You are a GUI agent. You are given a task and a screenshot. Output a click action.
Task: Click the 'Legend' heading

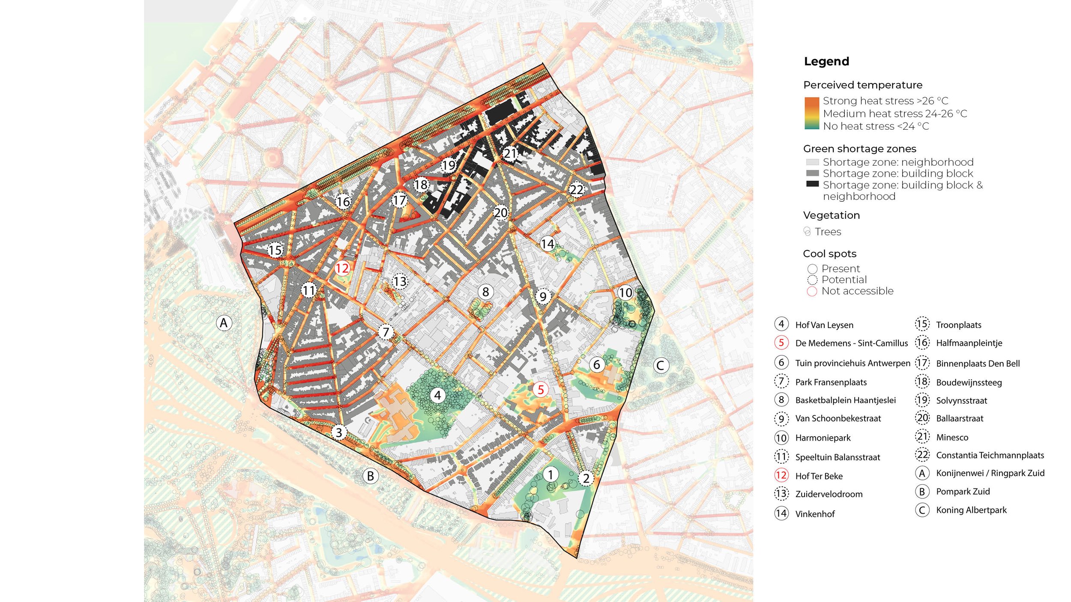coord(826,61)
